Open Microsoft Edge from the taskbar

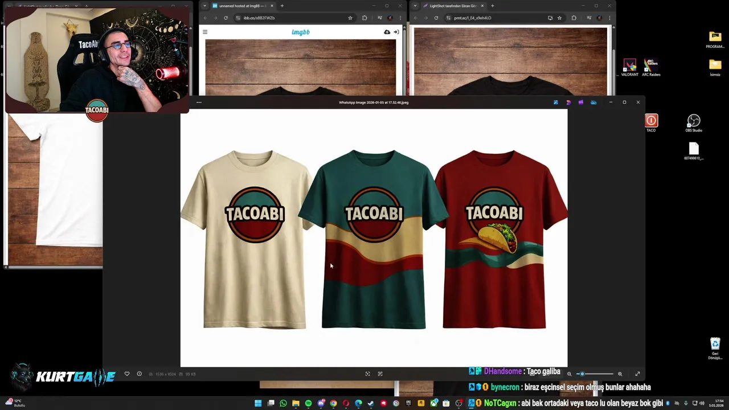click(x=358, y=403)
